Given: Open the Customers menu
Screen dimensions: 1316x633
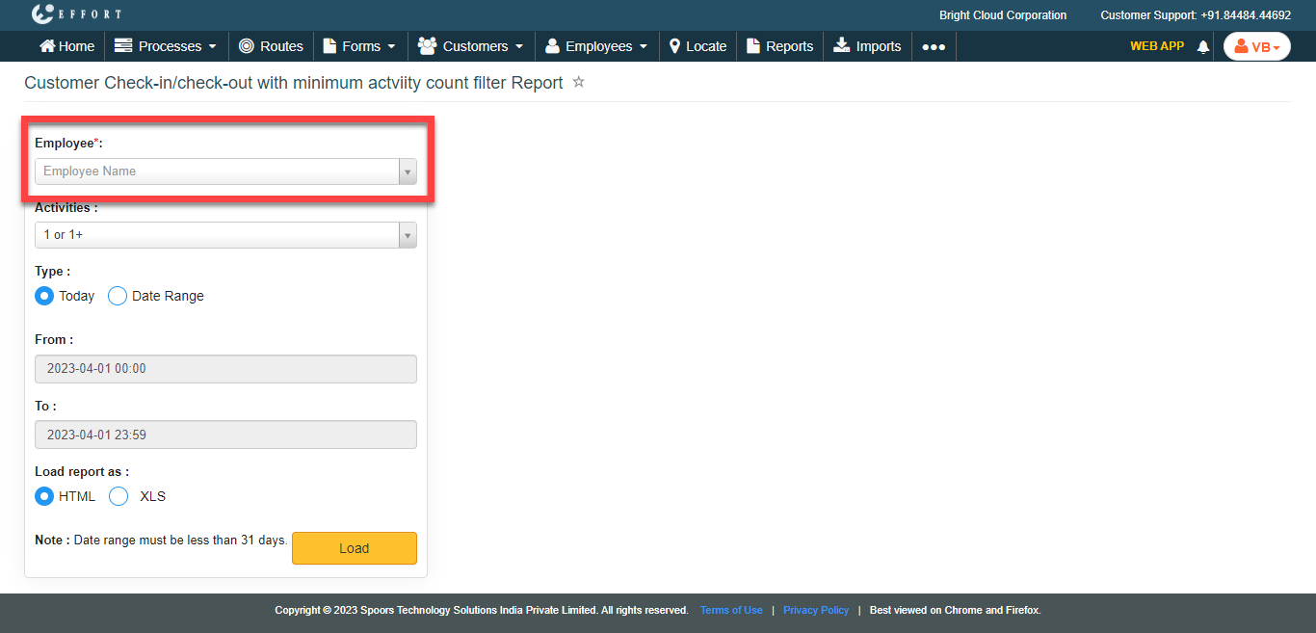Looking at the screenshot, I should tap(472, 46).
